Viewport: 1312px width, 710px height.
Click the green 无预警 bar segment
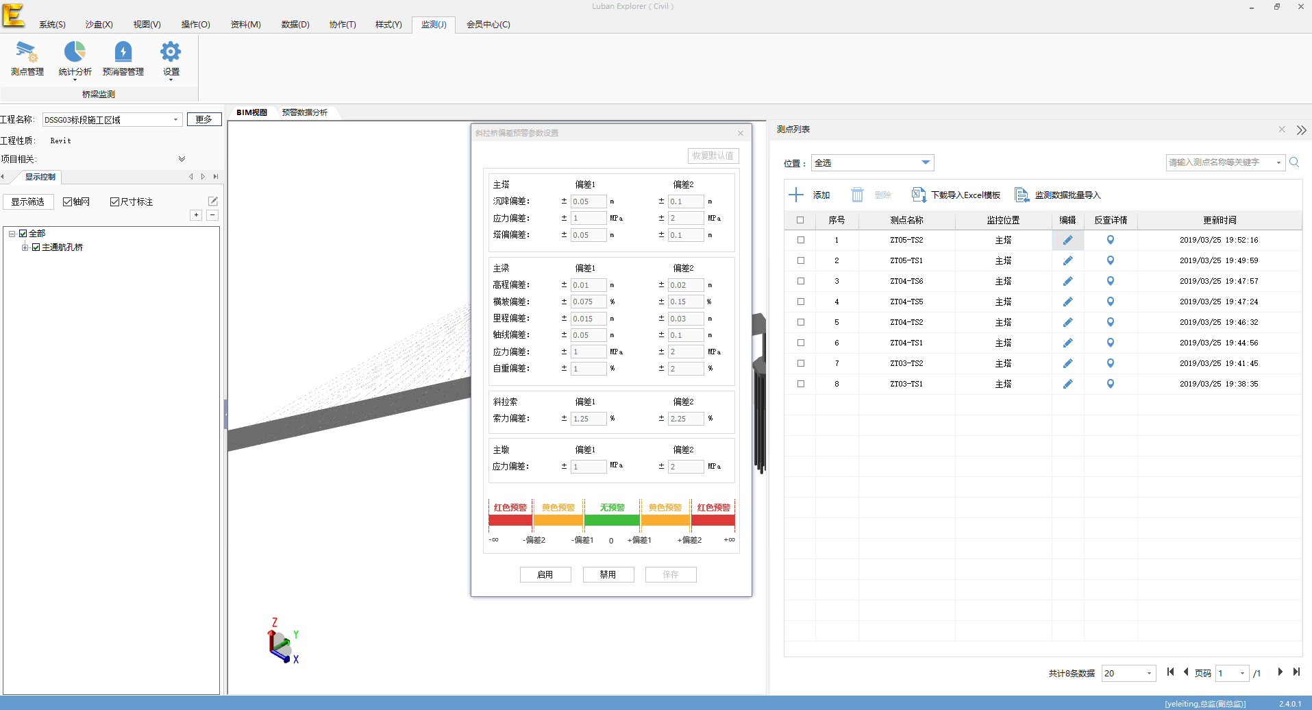click(x=612, y=520)
